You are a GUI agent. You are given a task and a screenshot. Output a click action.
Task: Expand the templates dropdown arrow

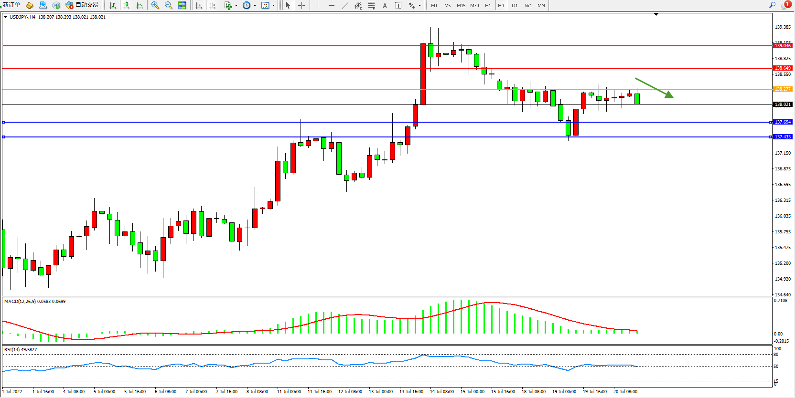coord(273,6)
